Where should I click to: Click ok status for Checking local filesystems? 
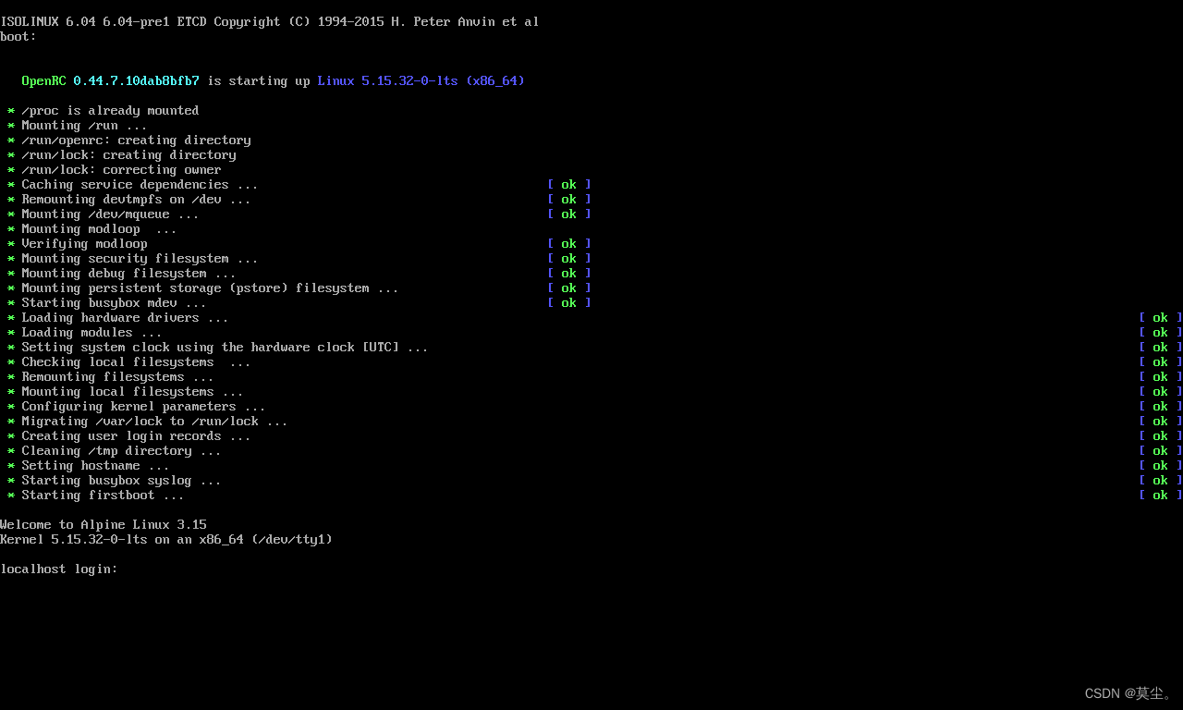1161,361
